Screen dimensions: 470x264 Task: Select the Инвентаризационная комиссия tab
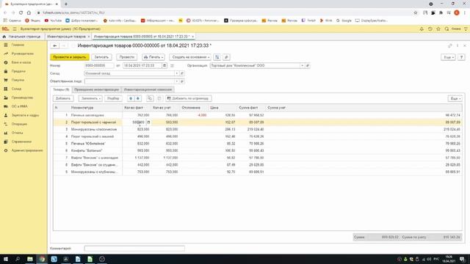148,89
